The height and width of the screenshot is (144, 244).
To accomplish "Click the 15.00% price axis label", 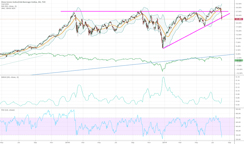I will click(239, 31).
